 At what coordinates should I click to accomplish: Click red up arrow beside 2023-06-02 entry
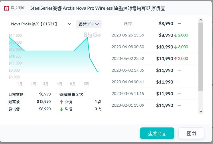(176, 59)
